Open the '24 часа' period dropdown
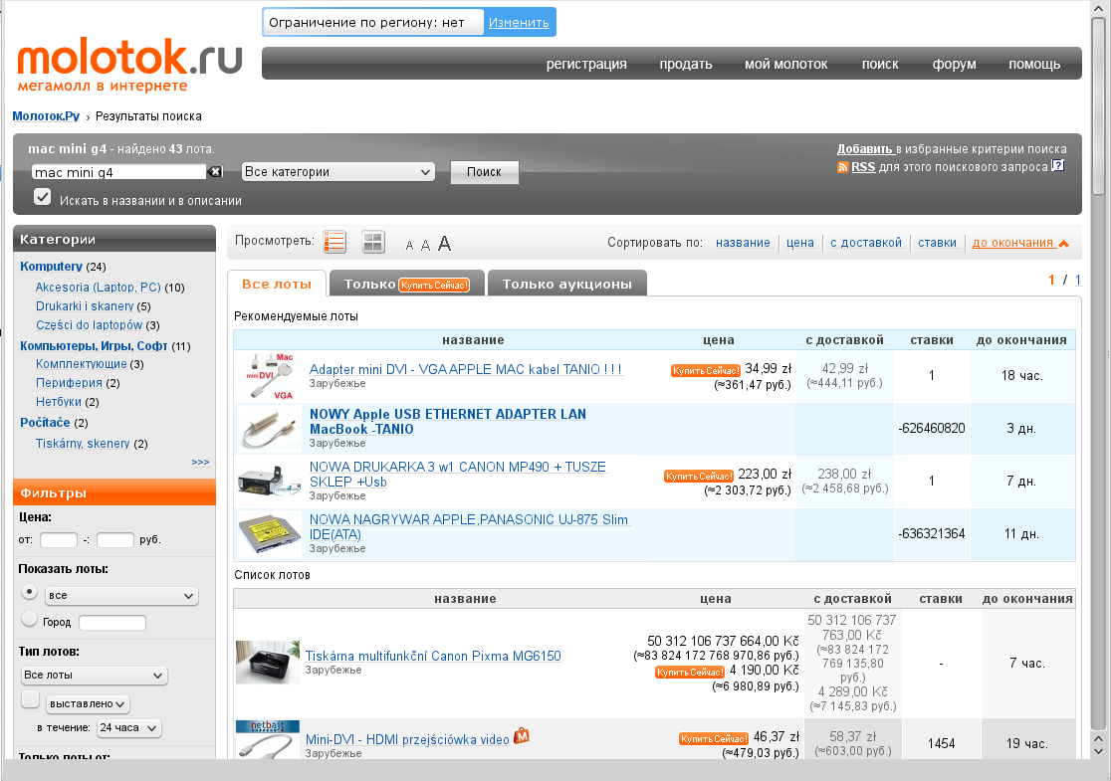 pyautogui.click(x=129, y=728)
